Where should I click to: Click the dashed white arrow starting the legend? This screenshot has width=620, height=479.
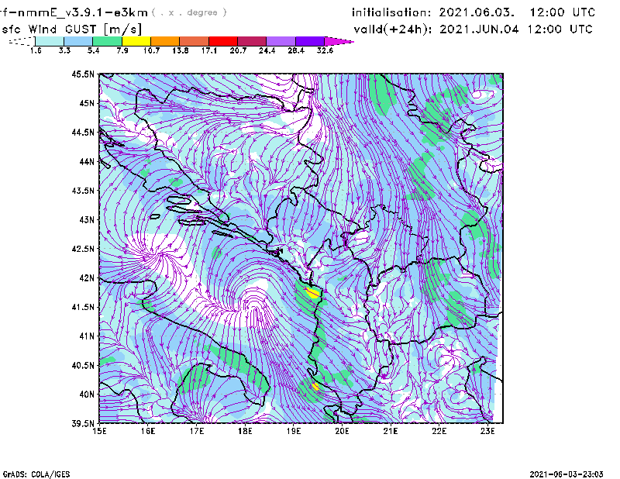(x=22, y=41)
